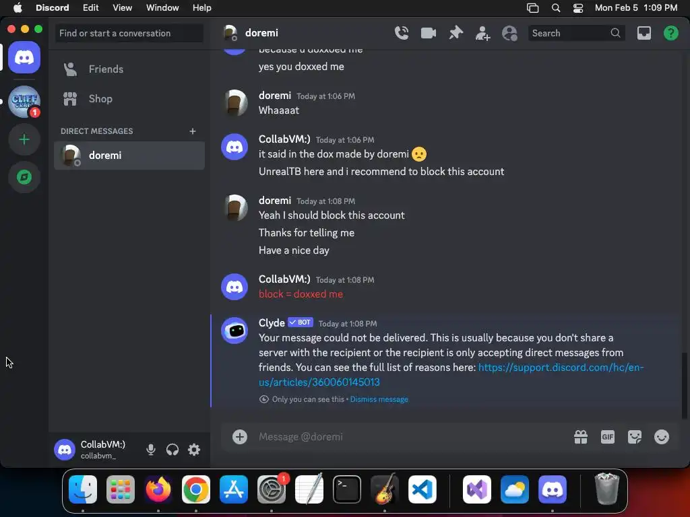Open the View menu in menu bar
This screenshot has height=517, width=690.
122,7
